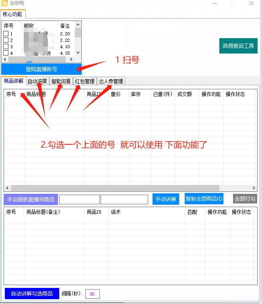Click 自动讲解勾选商品 button
262x304 pixels.
(x=32, y=294)
